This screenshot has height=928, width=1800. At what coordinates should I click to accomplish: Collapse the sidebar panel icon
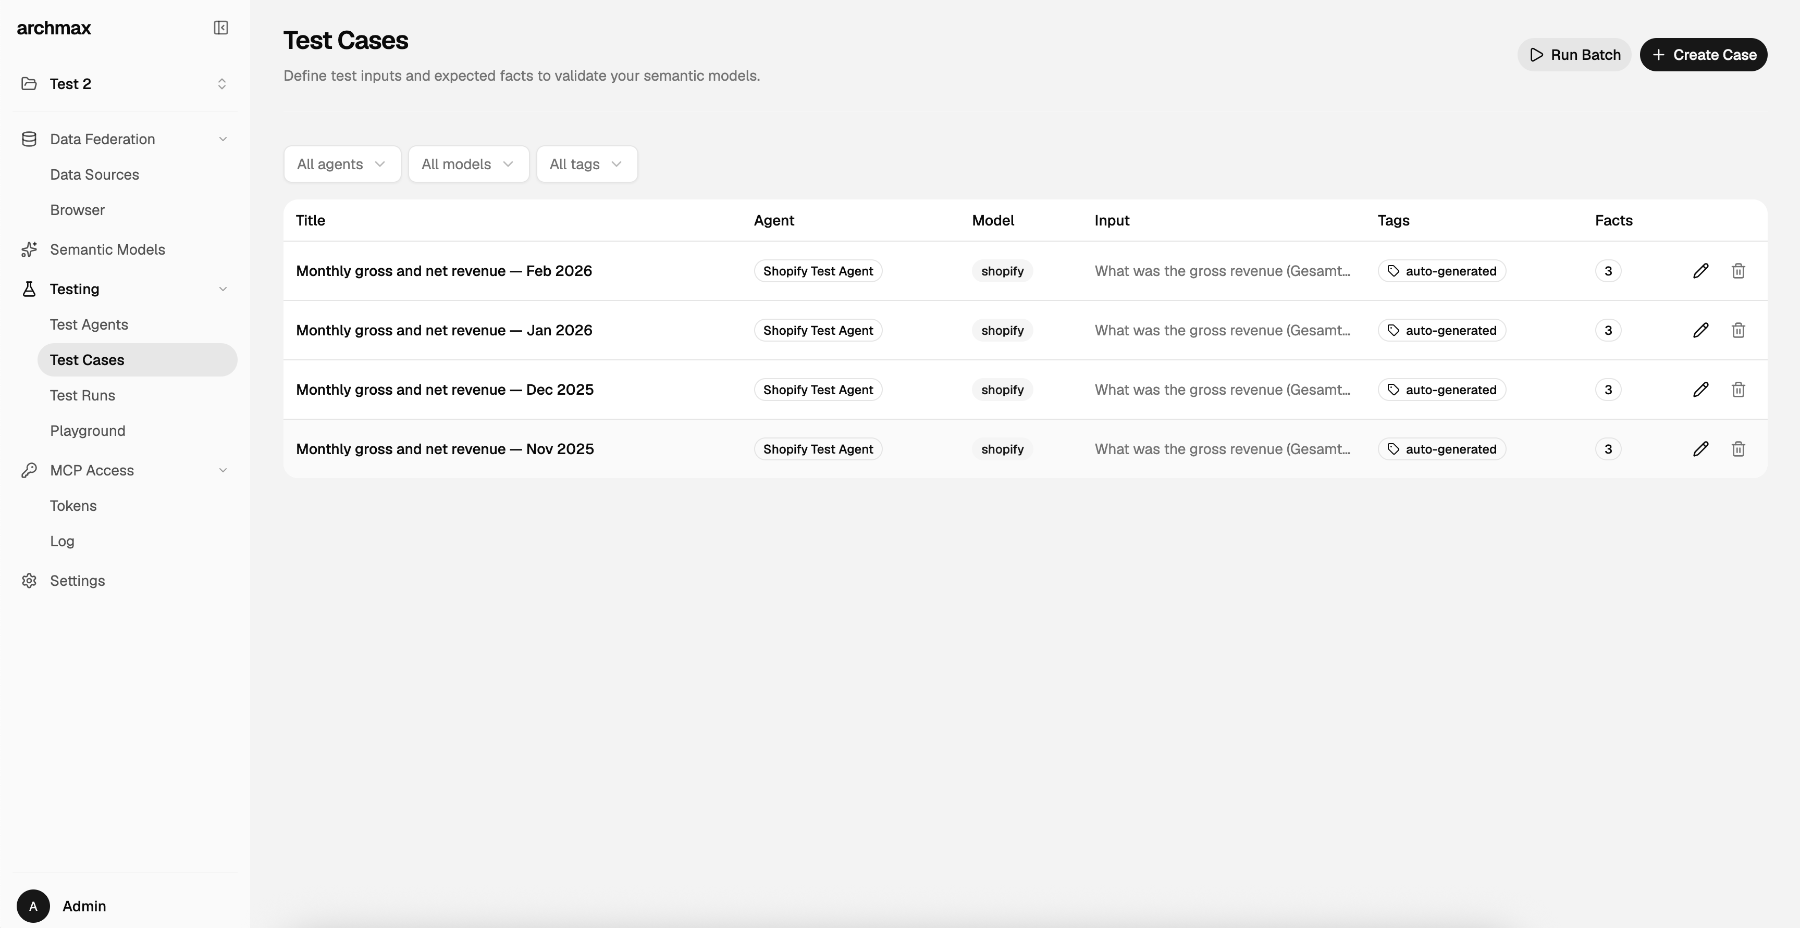[x=221, y=28]
